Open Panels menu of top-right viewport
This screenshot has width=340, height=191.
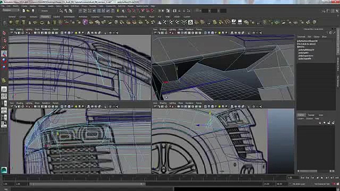(x=199, y=29)
